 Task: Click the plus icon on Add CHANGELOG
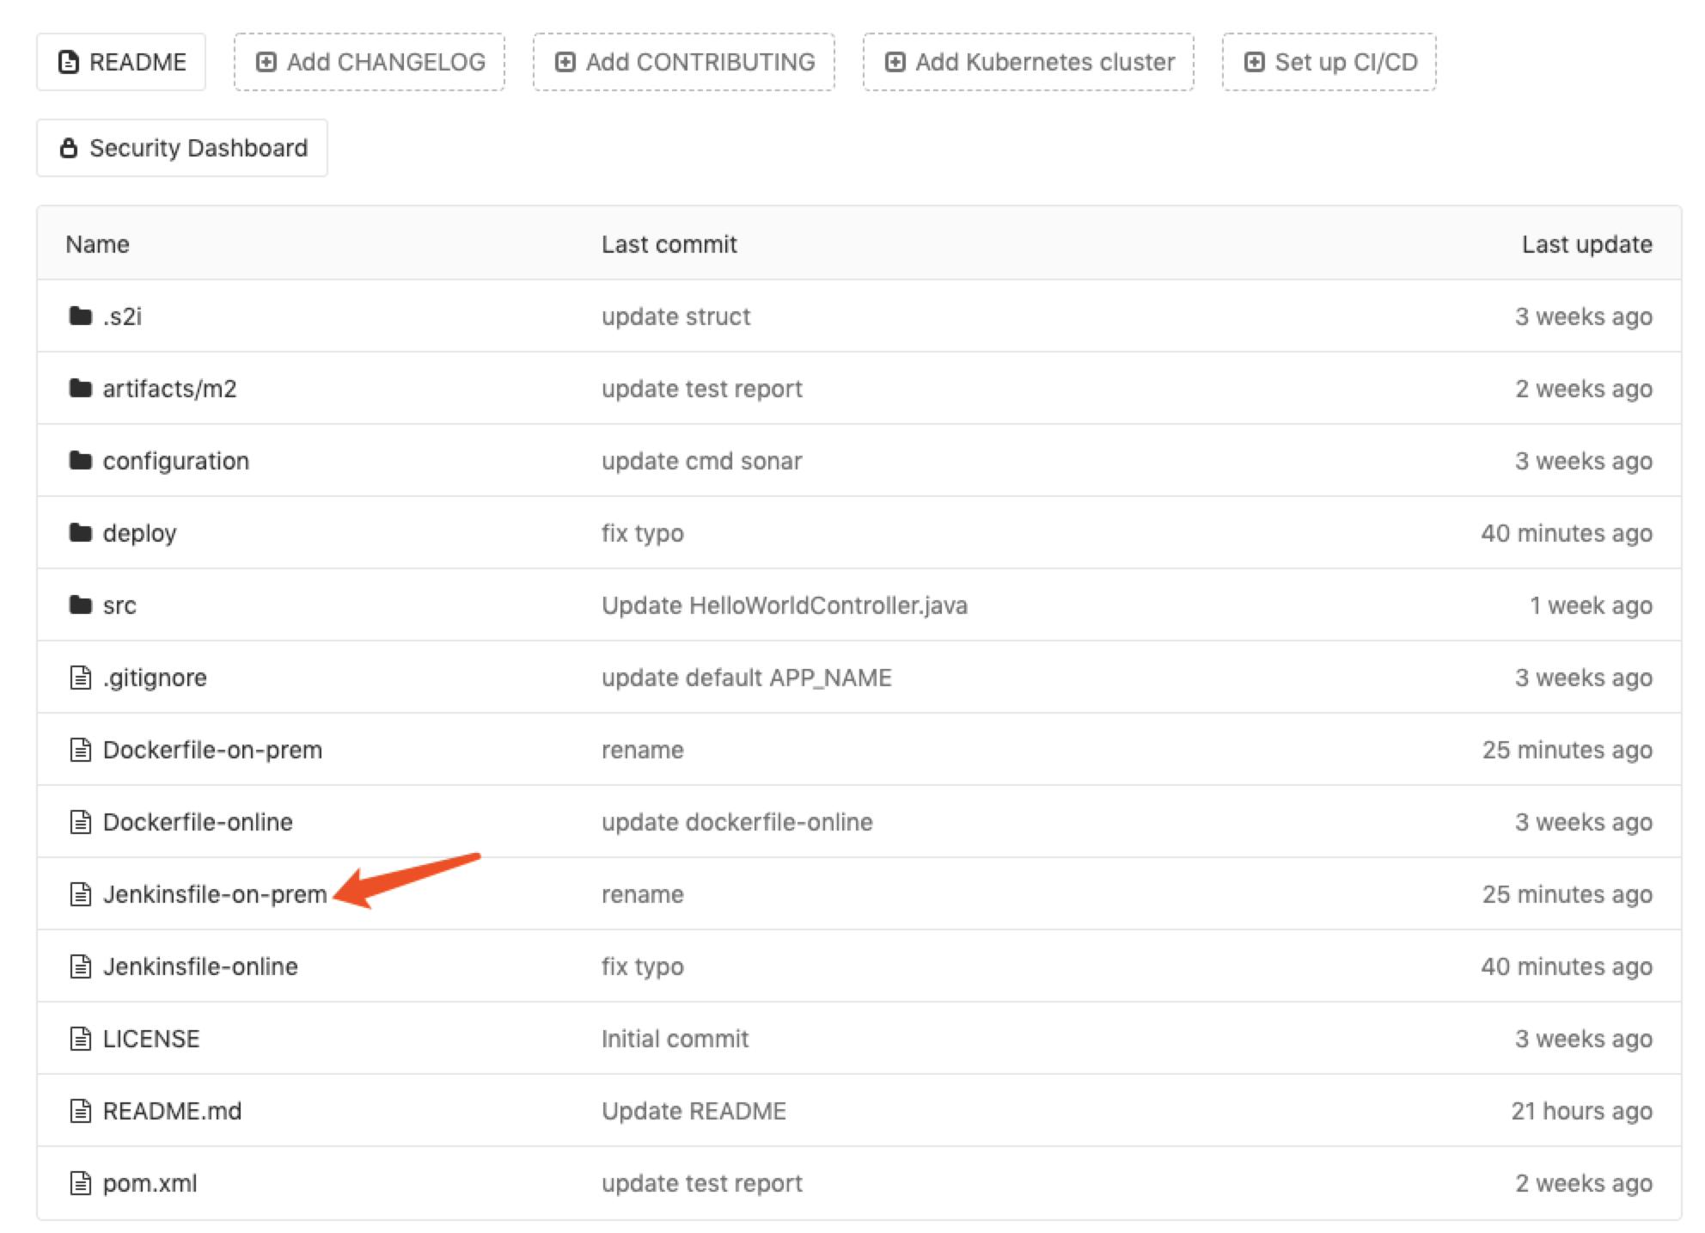click(266, 62)
